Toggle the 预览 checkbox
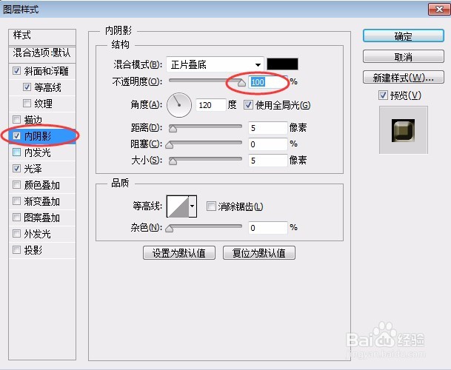Image resolution: width=451 pixels, height=370 pixels. click(383, 95)
